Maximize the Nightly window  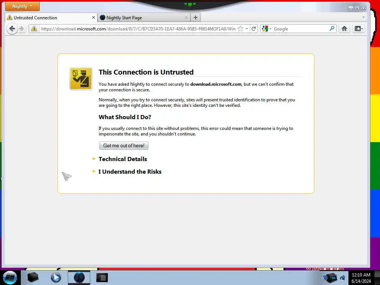pyautogui.click(x=357, y=9)
